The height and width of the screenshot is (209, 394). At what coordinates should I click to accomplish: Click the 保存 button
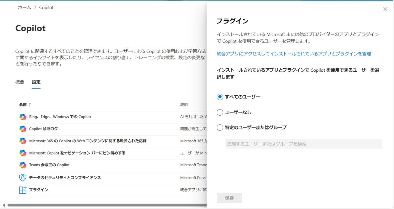[229, 198]
